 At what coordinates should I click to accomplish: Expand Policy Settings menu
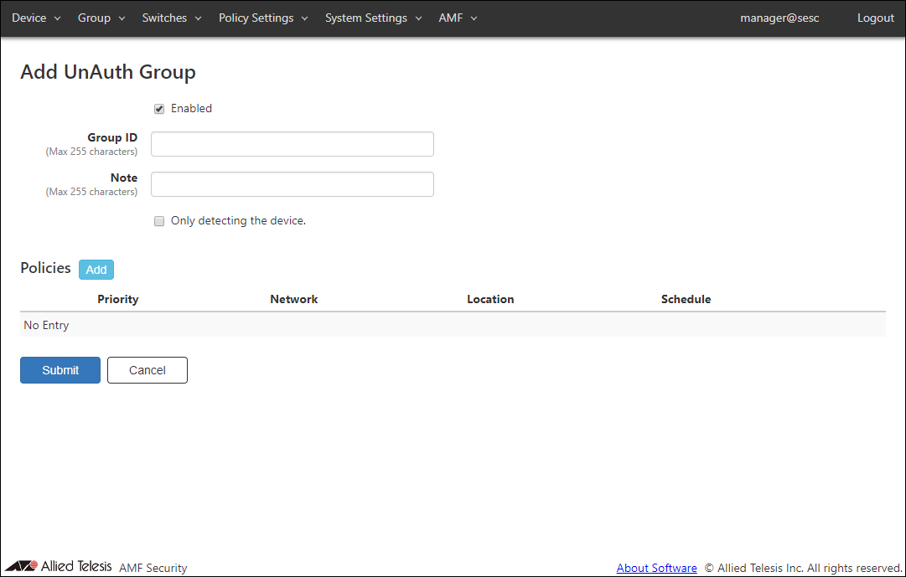pyautogui.click(x=263, y=18)
